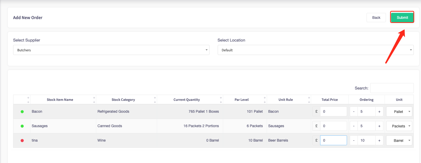Open the Barrel unit dropdown for tina
The height and width of the screenshot is (163, 421).
tap(399, 141)
